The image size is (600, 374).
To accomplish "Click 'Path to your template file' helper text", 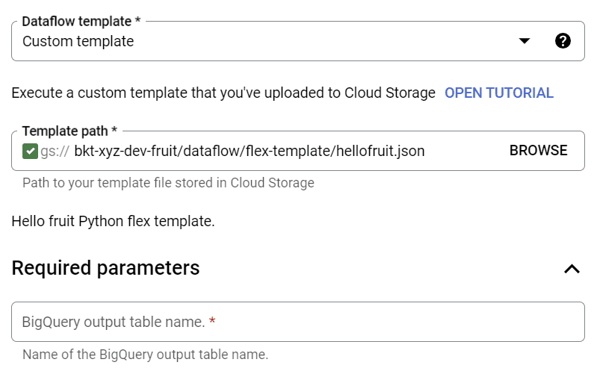I will 168,183.
